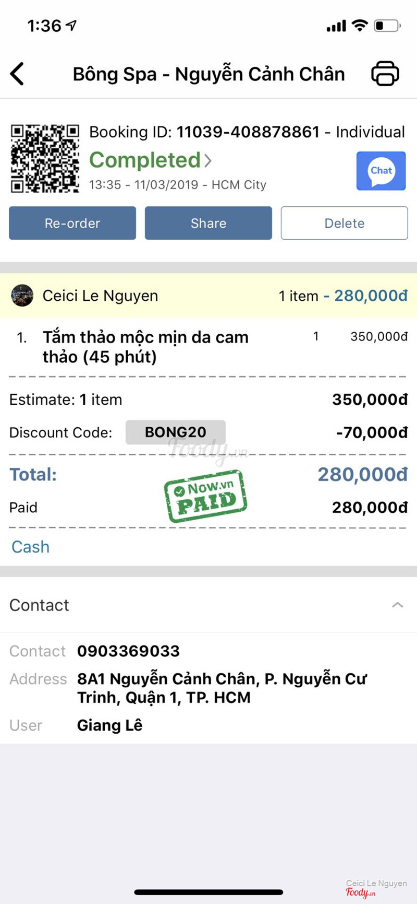The height and width of the screenshot is (904, 417).
Task: Tap contact phone number 0903369033
Action: 128,651
